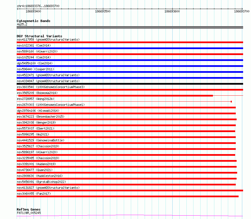Click the 4q35.2 band label
Image resolution: width=251 pixels, height=219 pixels.
coord(22,24)
